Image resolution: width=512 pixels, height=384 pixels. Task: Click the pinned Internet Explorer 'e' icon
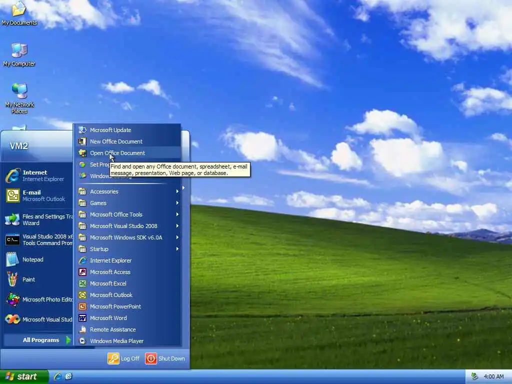coord(12,175)
